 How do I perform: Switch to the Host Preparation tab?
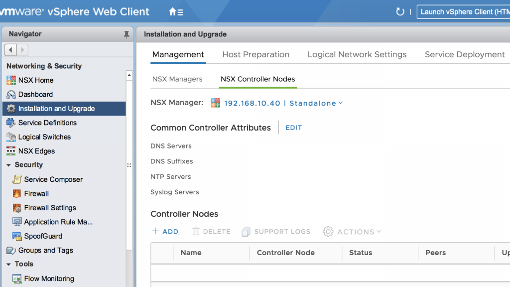(255, 54)
